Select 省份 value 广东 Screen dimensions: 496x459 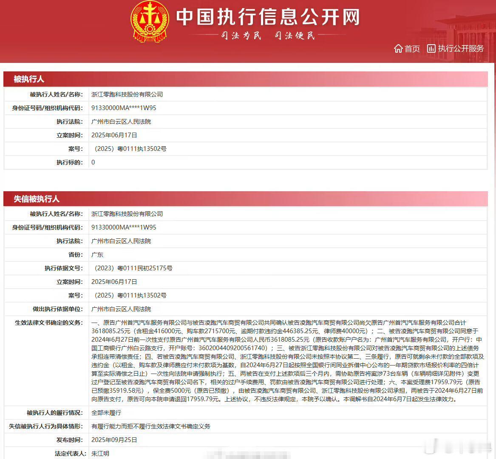pyautogui.click(x=97, y=255)
